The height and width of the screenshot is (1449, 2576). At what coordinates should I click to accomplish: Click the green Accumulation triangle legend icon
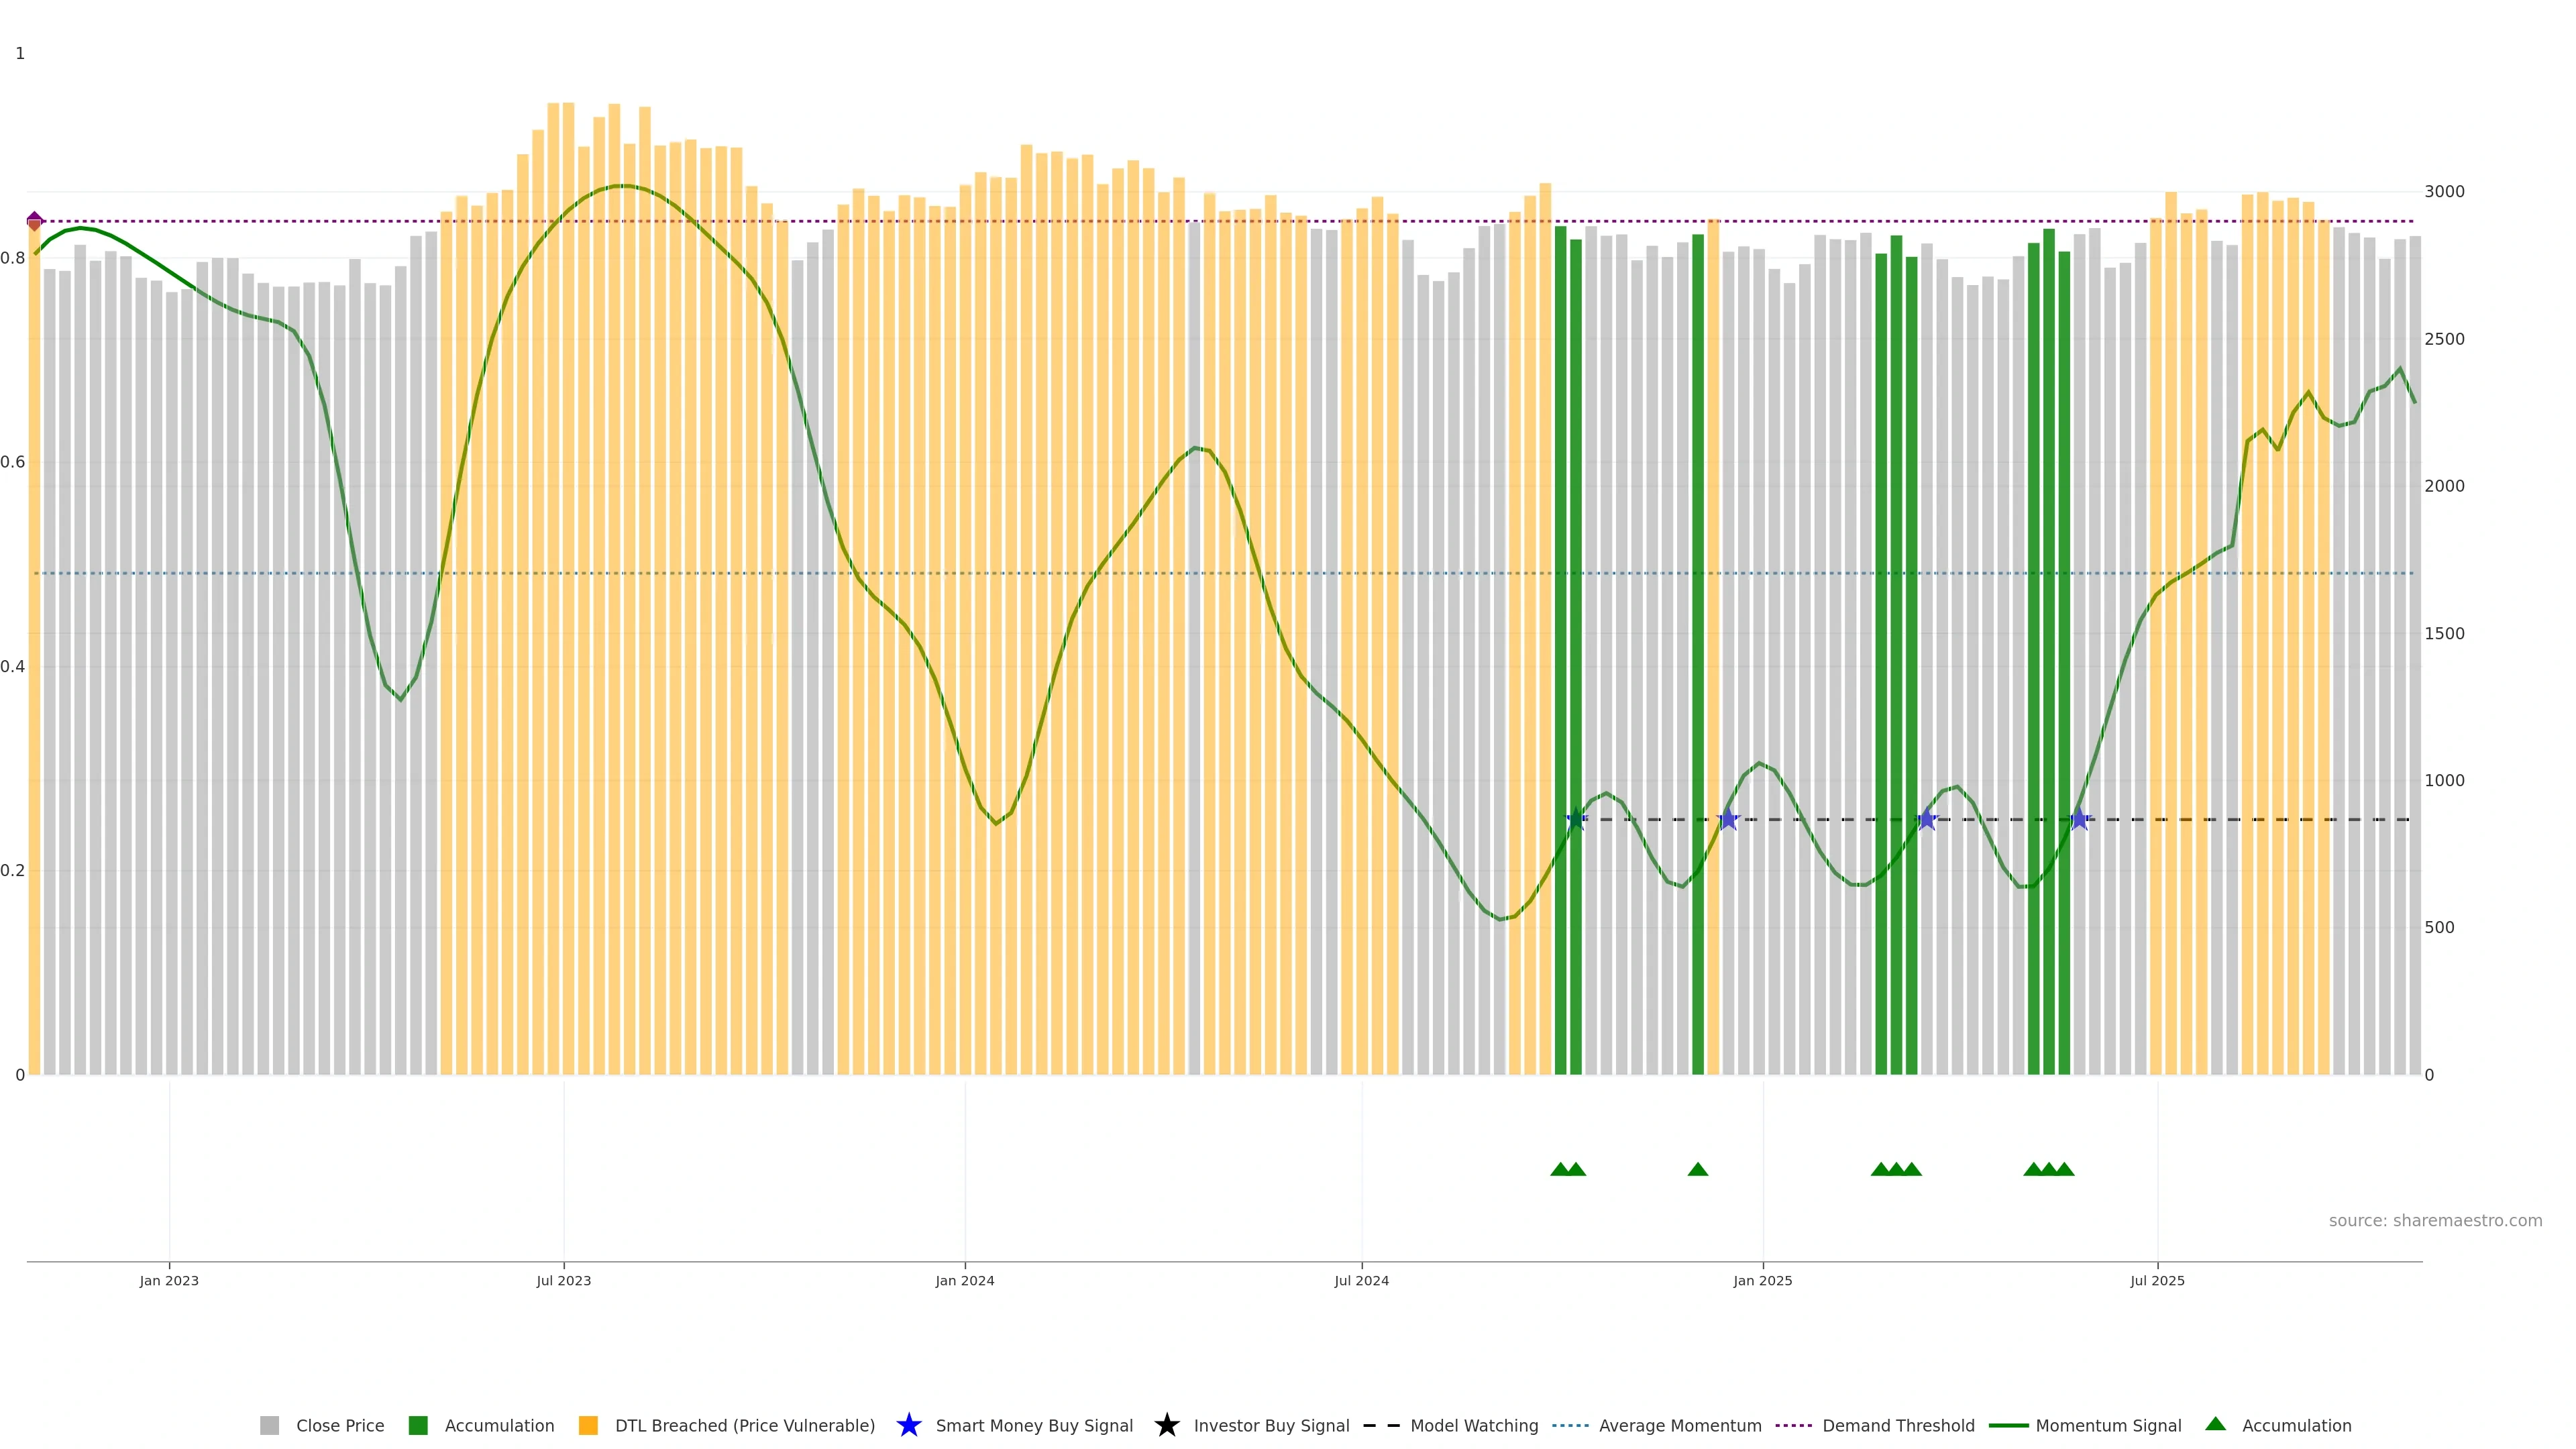[x=2215, y=1424]
